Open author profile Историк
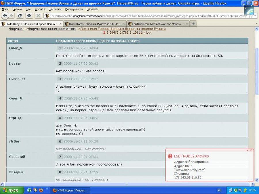This screenshot has height=194, width=259. click(x=16, y=172)
